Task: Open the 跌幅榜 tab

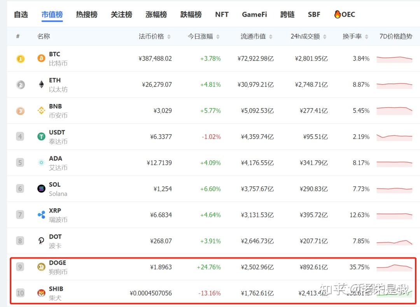Action: [x=191, y=14]
